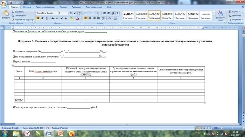Align text left
The image size is (245, 137).
pos(86,18)
